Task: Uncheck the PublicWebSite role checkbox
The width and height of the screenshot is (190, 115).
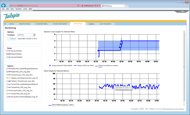Action: coord(7,54)
